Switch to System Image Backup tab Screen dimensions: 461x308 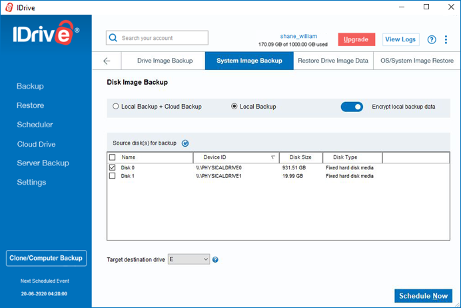[x=249, y=61]
